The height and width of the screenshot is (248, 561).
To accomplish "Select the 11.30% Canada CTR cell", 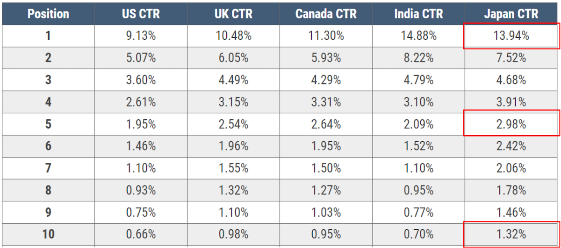I will coord(326,36).
